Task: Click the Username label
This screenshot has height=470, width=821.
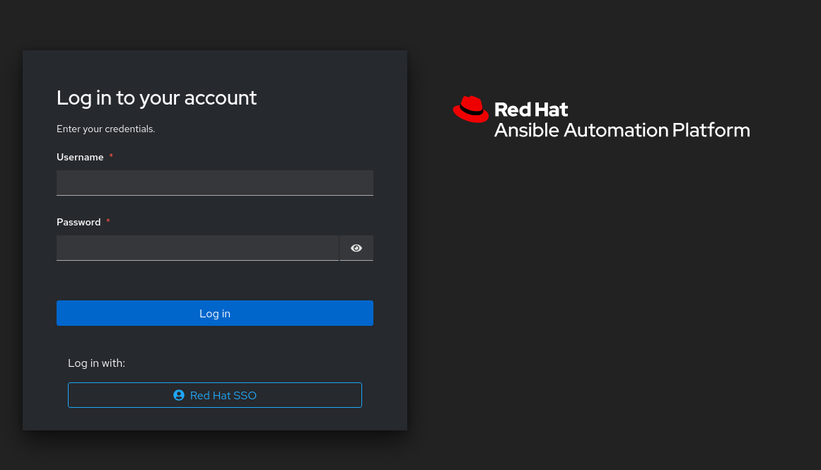Action: pyautogui.click(x=80, y=157)
